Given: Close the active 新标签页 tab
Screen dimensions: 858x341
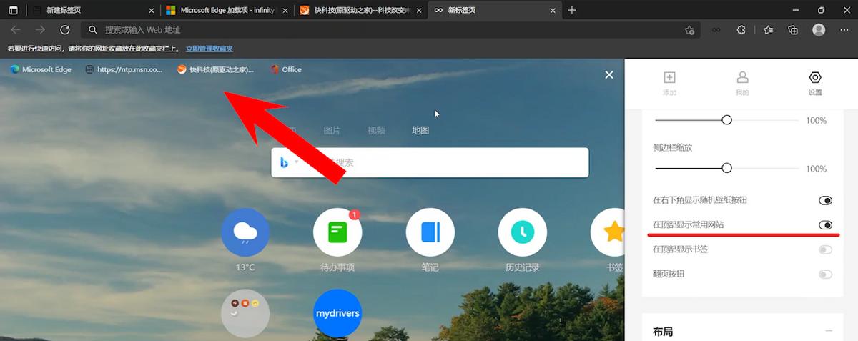Looking at the screenshot, I should coord(552,10).
